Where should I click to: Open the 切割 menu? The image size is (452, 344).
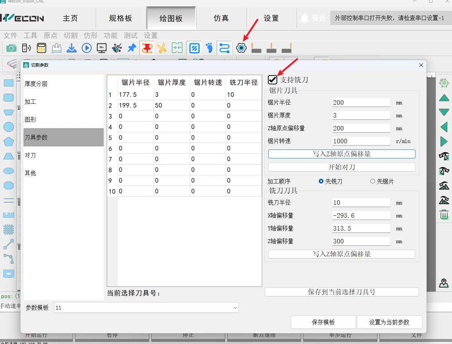71,35
